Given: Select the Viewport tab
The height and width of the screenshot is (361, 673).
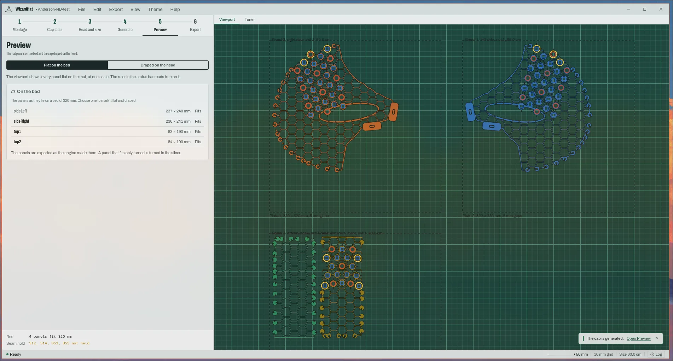Looking at the screenshot, I should click(x=227, y=19).
